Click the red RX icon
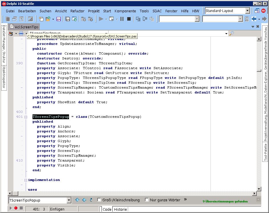269x213 pixels. click(264, 11)
